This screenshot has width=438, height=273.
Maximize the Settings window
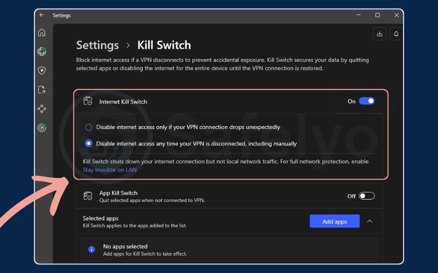point(377,15)
